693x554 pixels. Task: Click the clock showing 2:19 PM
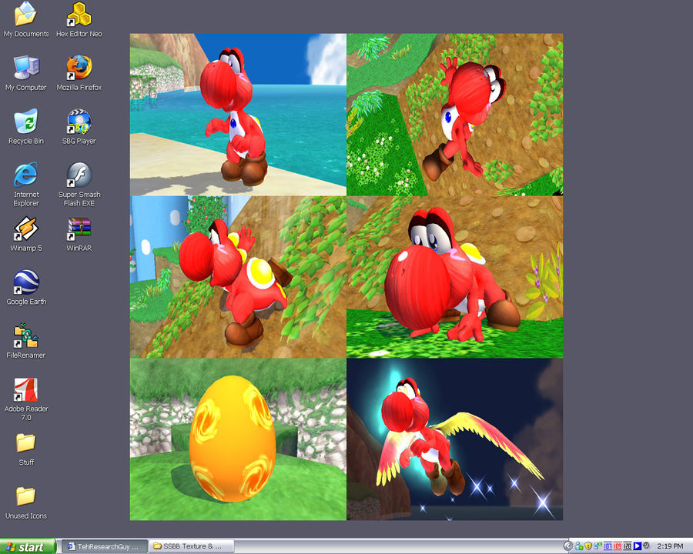coord(672,545)
